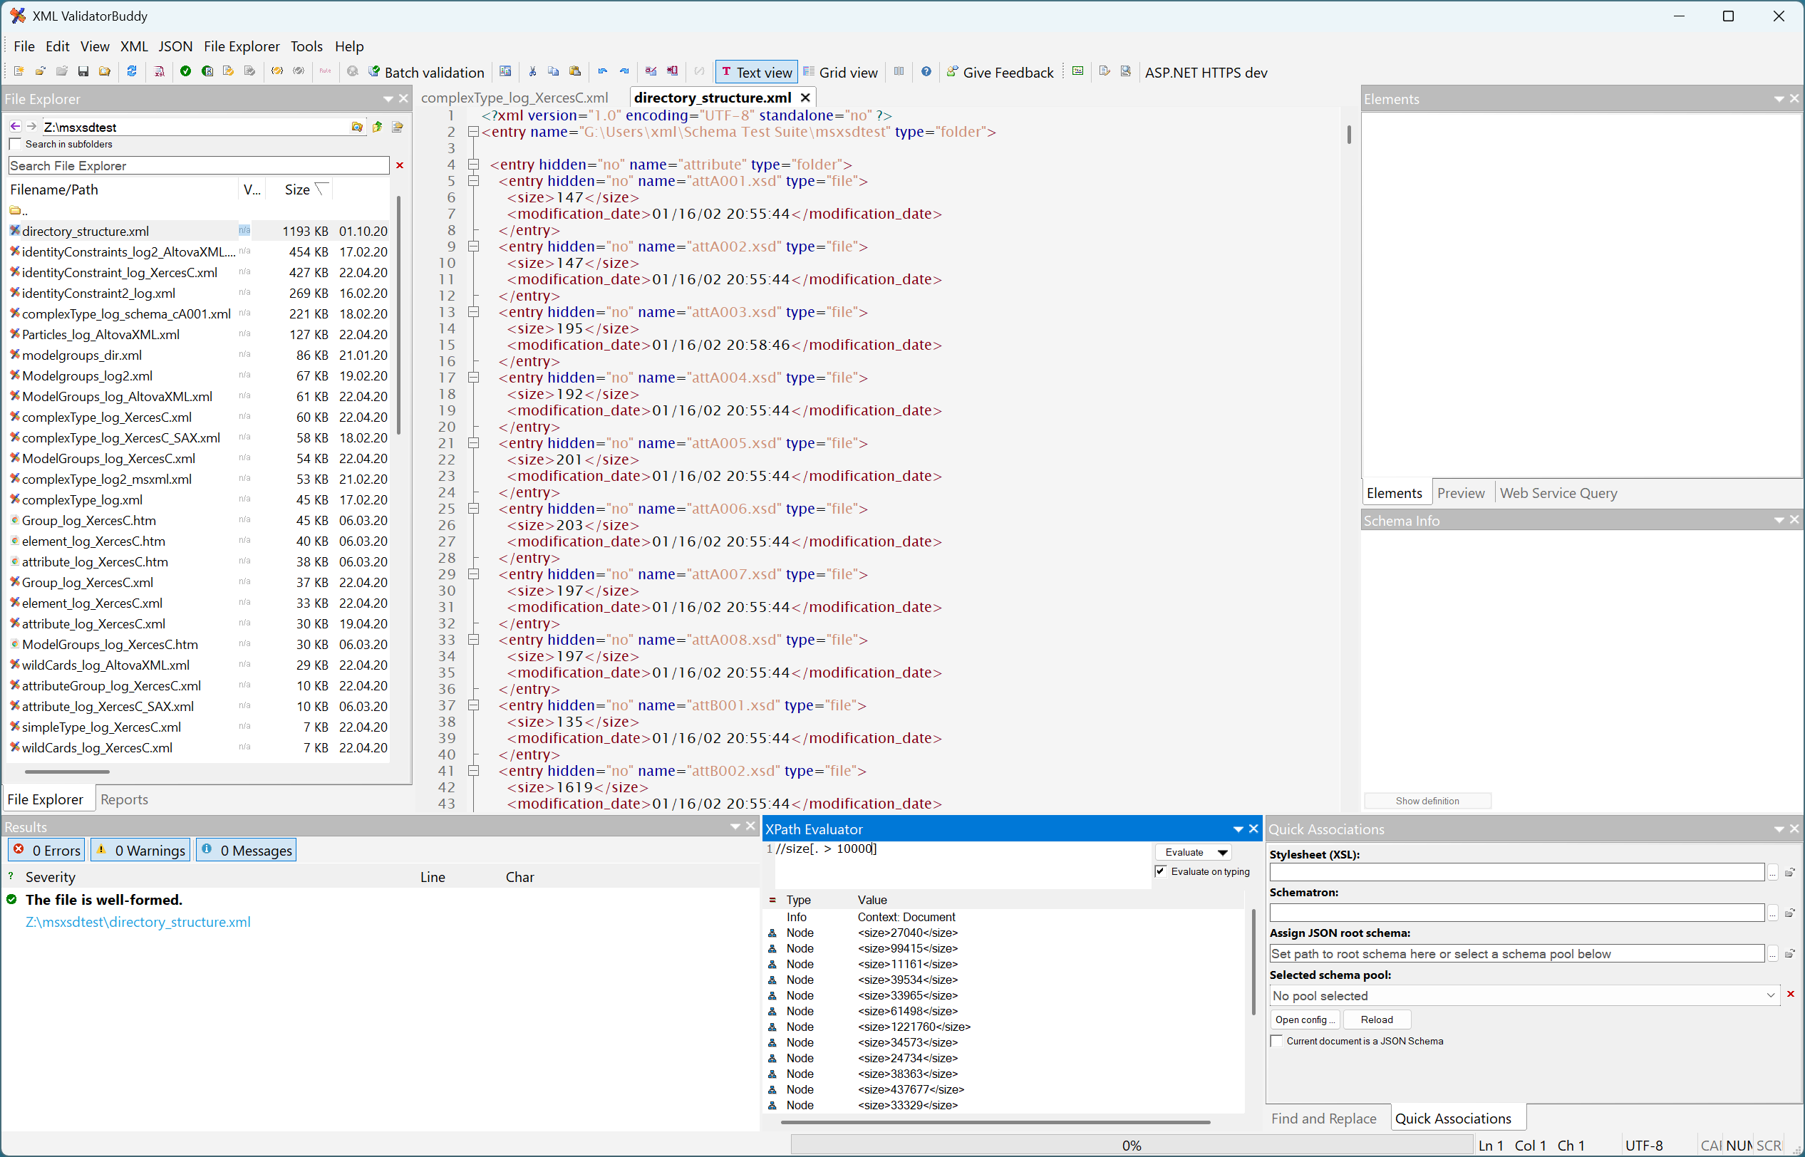Click the blue help question mark icon
The image size is (1805, 1157).
[926, 71]
